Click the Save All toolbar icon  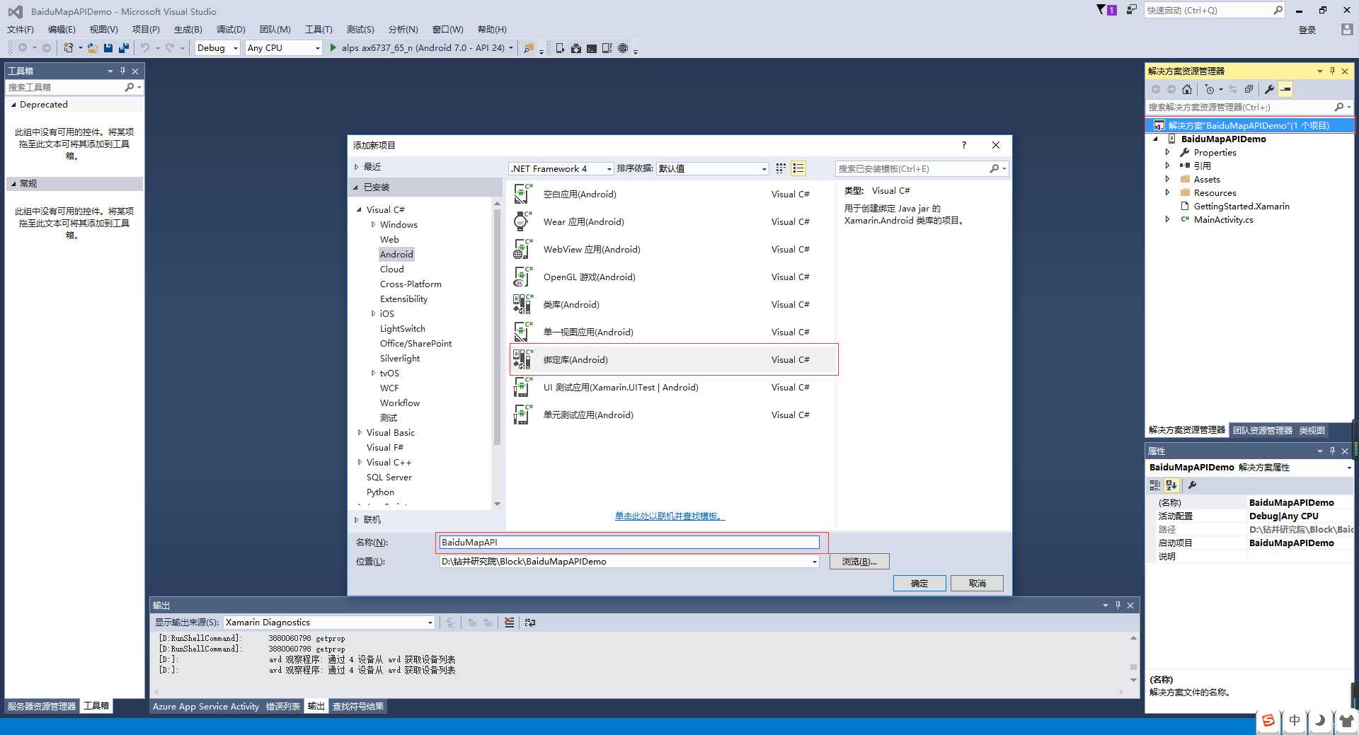coord(124,48)
